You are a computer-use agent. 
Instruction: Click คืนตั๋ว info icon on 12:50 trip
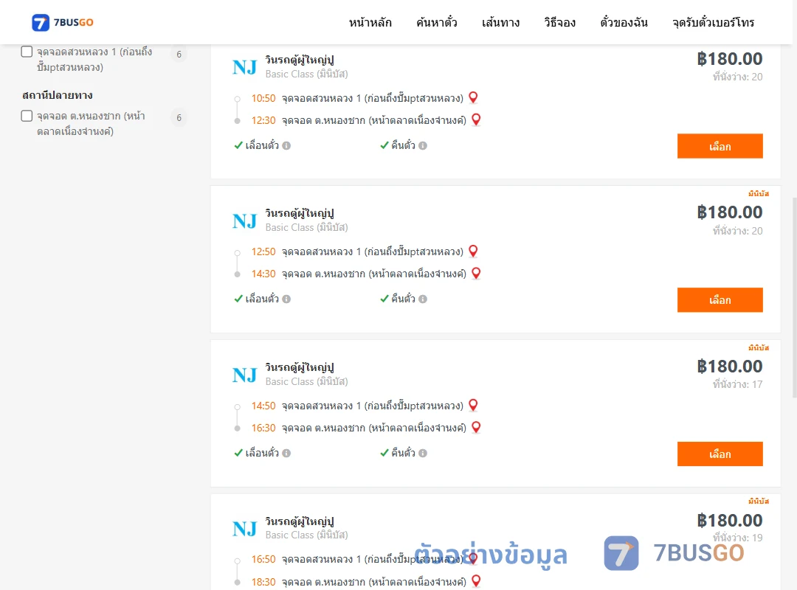[x=423, y=299]
